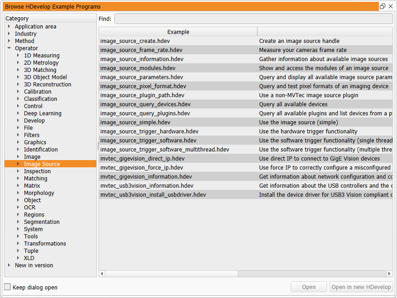The width and height of the screenshot is (397, 298).
Task: Select the 3D Matching category
Action: [40, 70]
